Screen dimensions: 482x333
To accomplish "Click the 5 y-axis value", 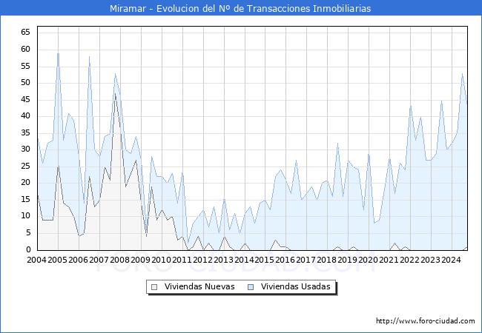I will 28,233.
